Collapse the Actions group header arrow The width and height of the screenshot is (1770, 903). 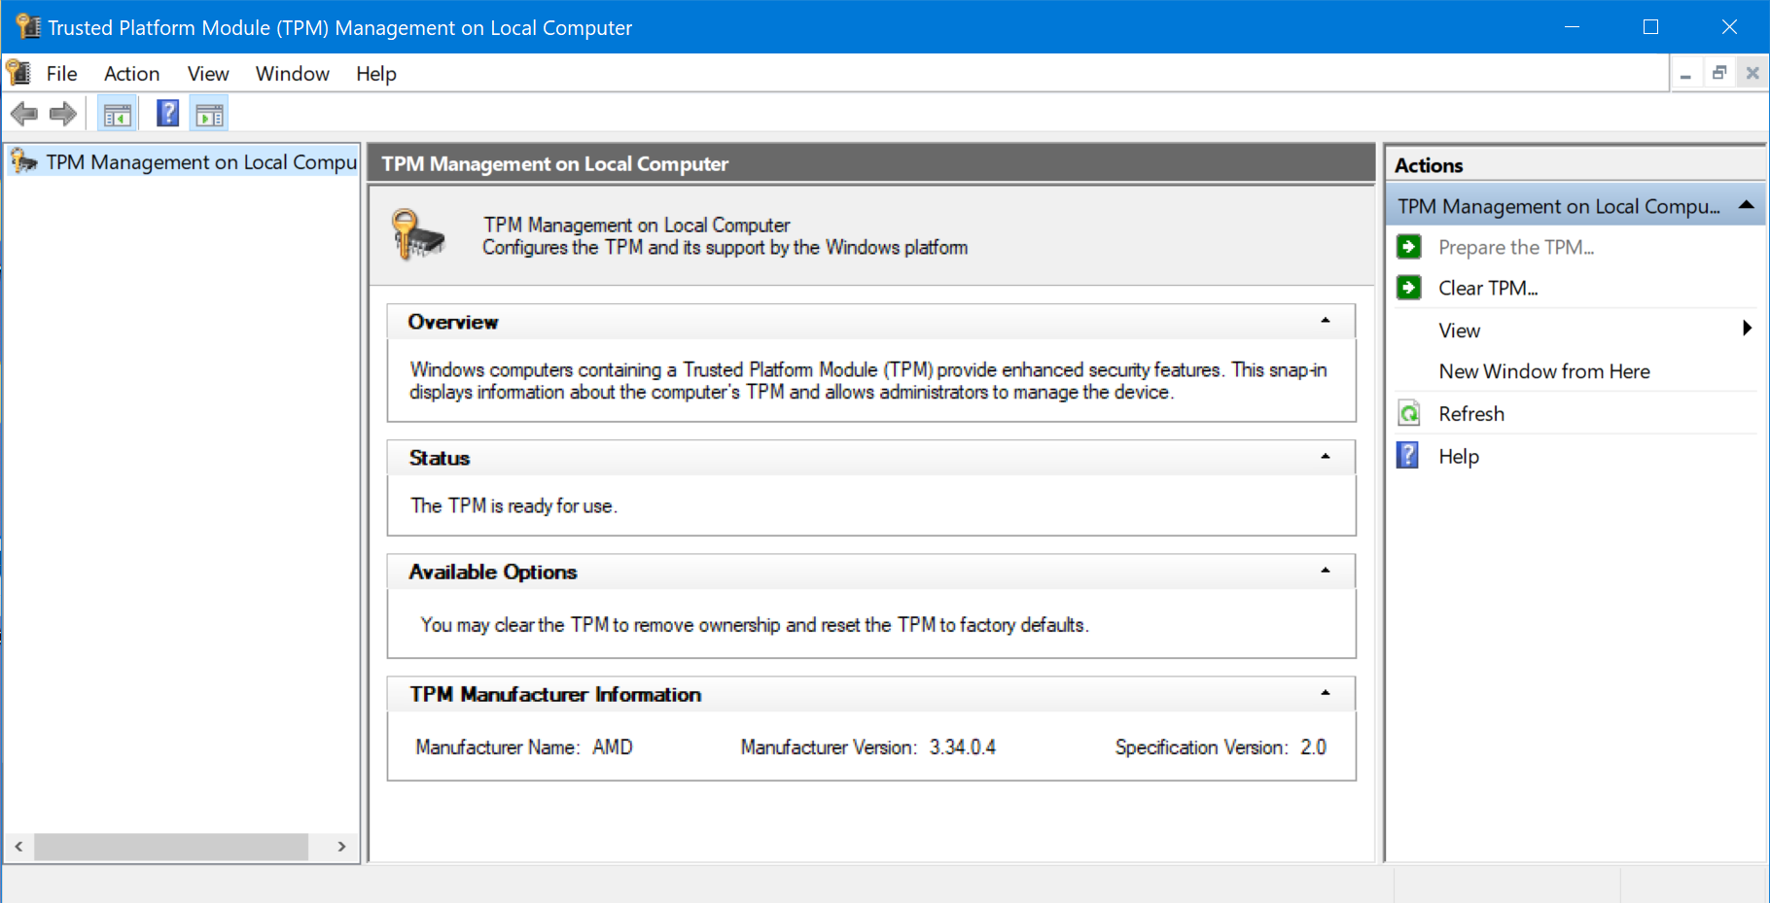(x=1747, y=205)
